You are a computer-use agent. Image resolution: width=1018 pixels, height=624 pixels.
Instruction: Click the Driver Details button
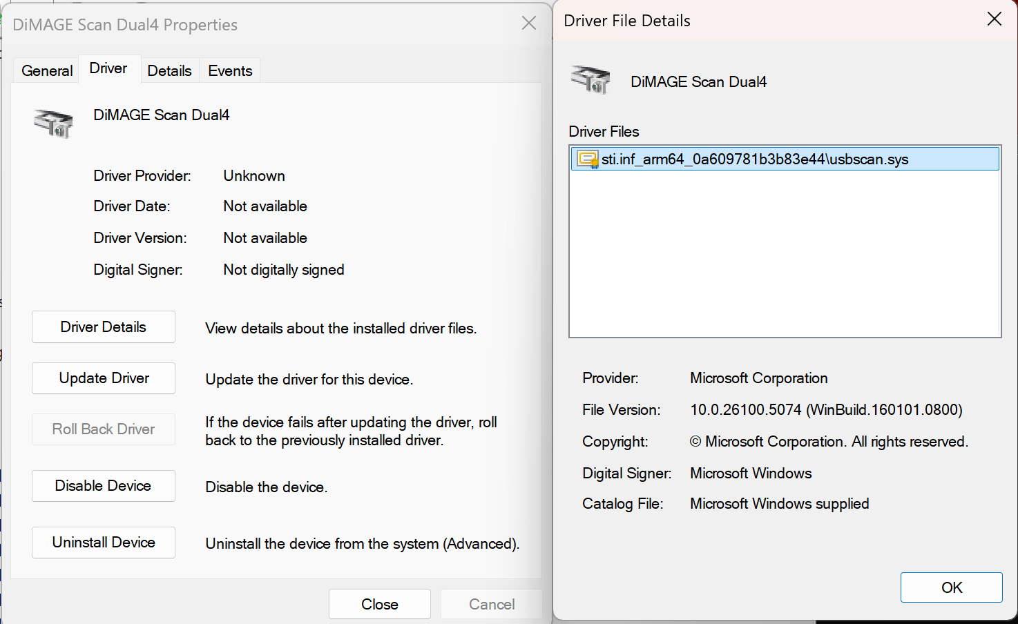coord(104,327)
